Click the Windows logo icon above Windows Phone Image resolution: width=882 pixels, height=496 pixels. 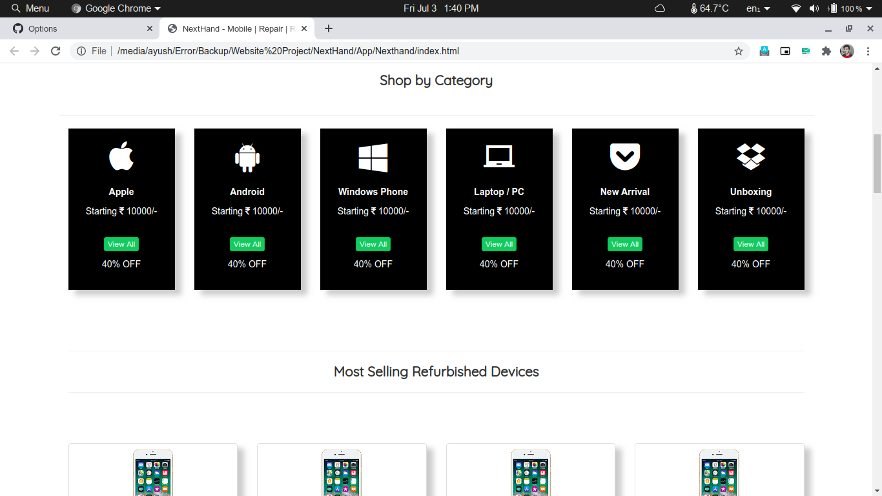click(373, 156)
